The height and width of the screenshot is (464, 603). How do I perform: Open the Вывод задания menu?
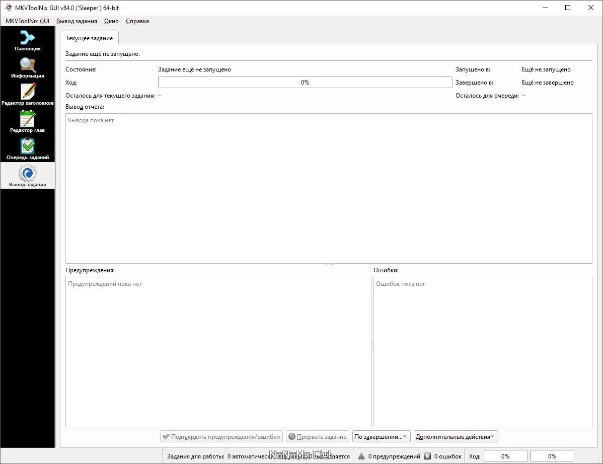[x=77, y=21]
